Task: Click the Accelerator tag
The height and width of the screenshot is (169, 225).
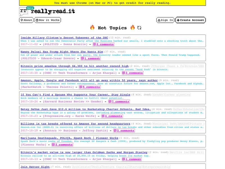Action: click(x=82, y=167)
